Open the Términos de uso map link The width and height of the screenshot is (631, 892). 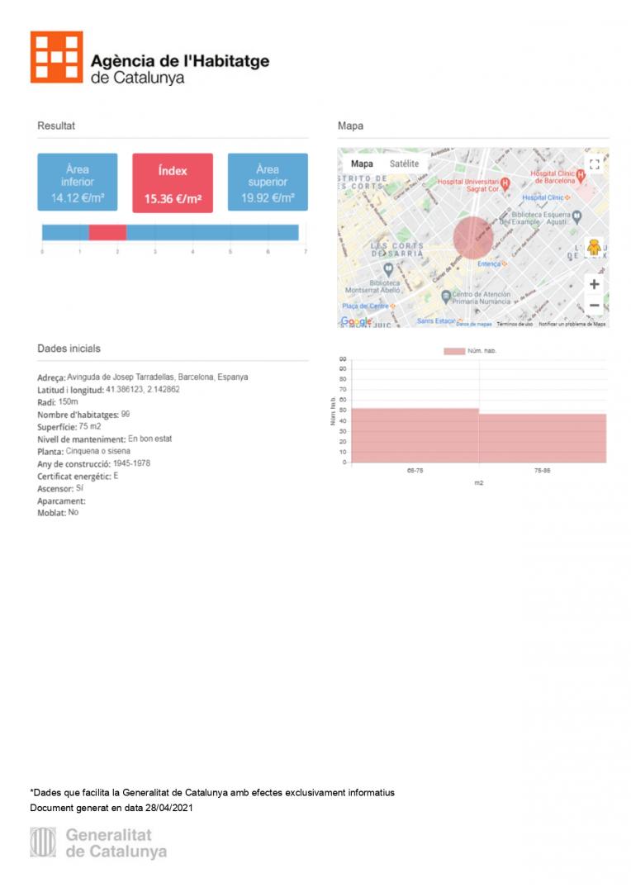(x=514, y=325)
